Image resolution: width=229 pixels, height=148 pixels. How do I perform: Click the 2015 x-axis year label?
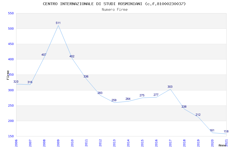142,143
